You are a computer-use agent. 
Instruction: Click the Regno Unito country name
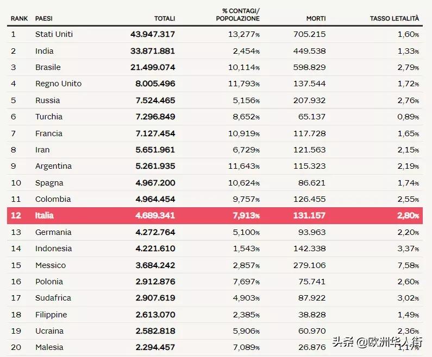[x=58, y=84]
